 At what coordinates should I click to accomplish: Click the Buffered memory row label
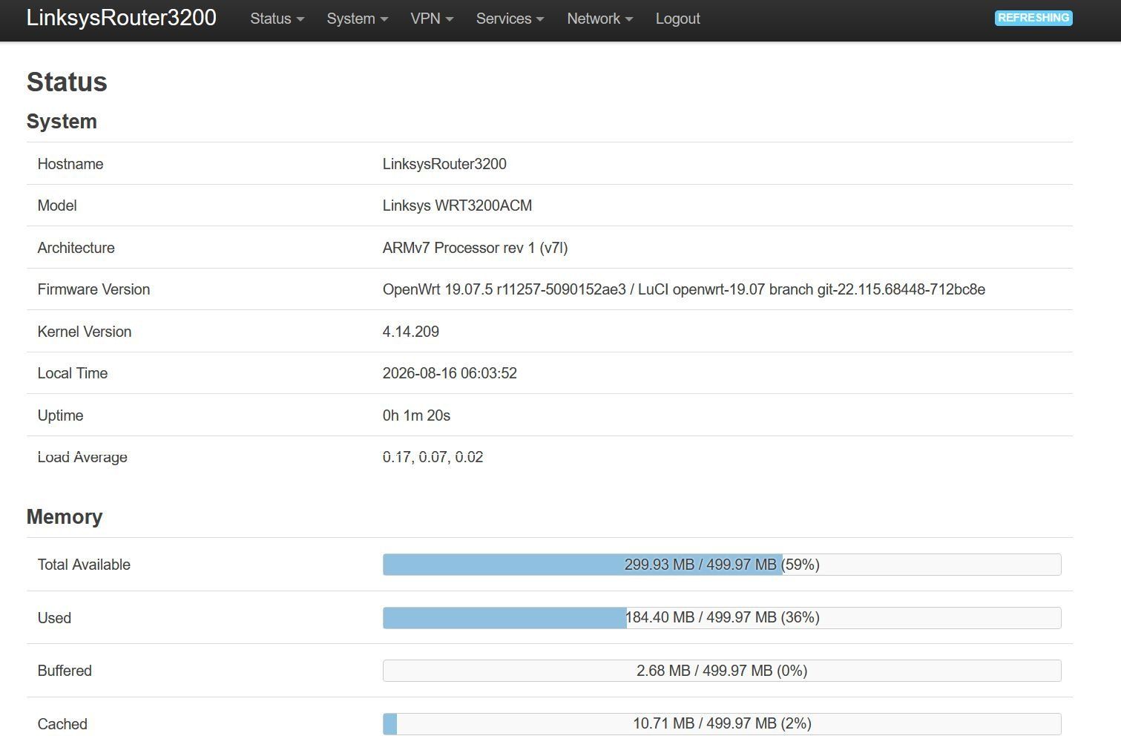[x=65, y=671]
